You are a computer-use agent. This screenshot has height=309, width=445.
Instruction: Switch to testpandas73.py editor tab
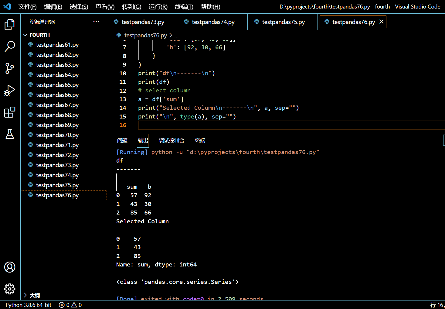tap(142, 22)
